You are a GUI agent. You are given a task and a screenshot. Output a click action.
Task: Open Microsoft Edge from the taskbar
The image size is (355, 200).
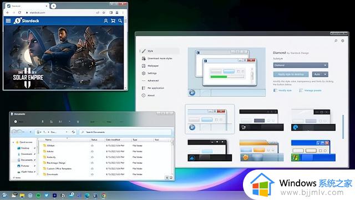coord(87,196)
